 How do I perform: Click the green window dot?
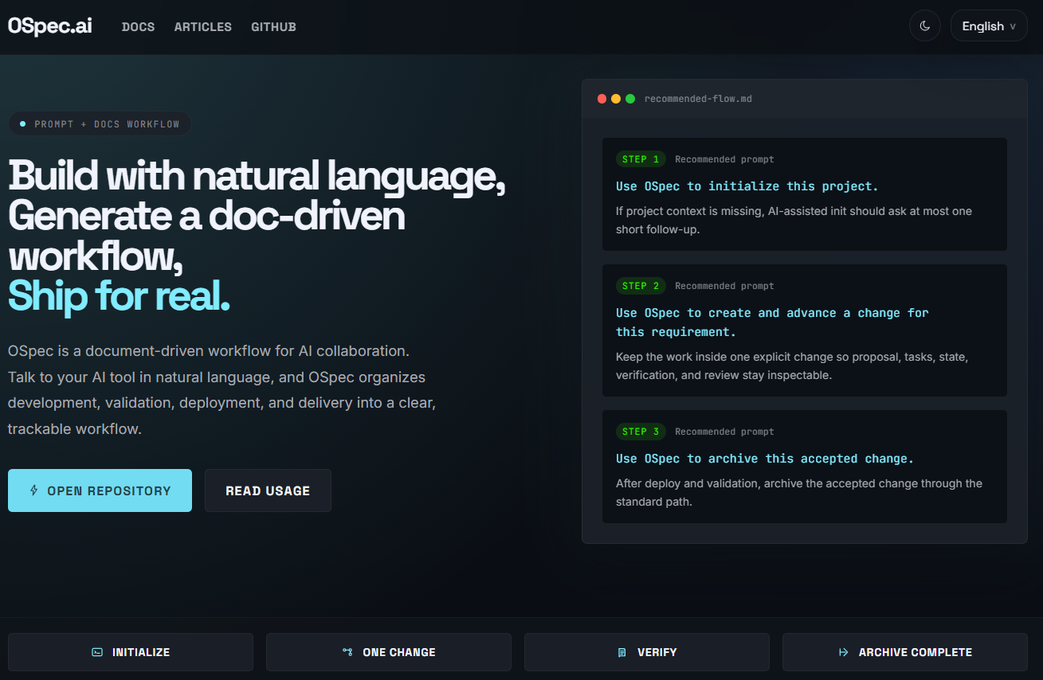[x=630, y=99]
